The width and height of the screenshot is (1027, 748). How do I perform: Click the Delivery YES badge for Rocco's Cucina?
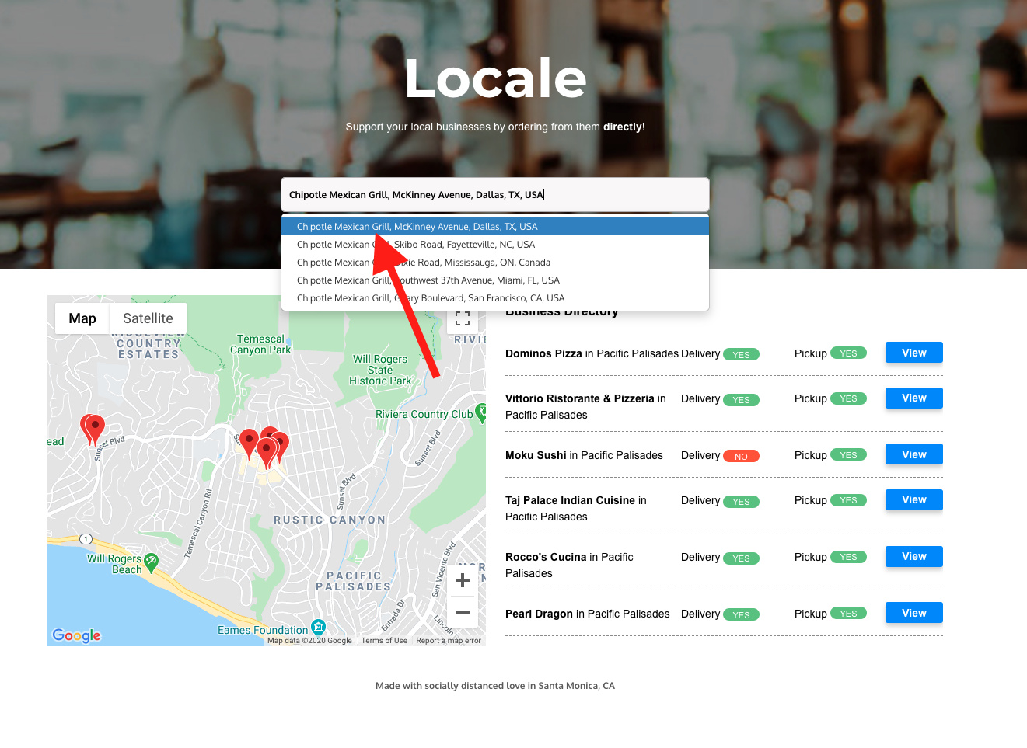click(x=741, y=558)
